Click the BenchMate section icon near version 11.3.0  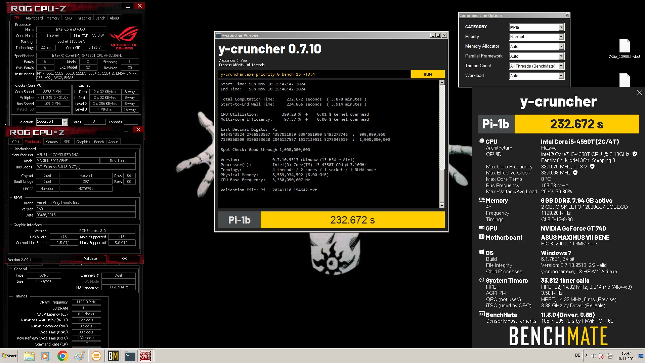tap(482, 314)
